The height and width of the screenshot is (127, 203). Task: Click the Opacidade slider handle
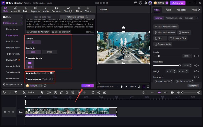[x=180, y=66]
